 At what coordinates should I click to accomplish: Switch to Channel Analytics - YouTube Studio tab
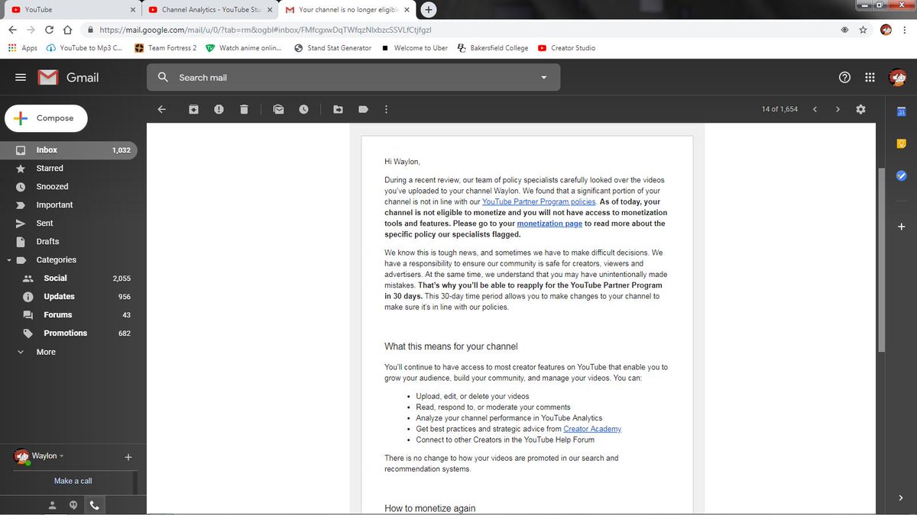tap(210, 10)
